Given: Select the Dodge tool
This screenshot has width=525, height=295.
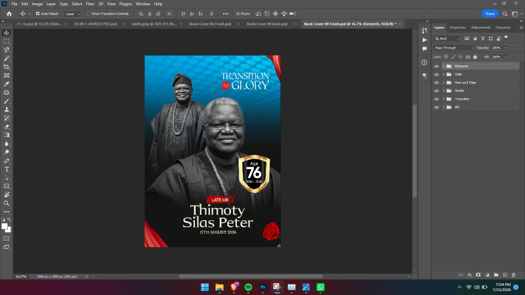Looking at the screenshot, I should coord(7,152).
